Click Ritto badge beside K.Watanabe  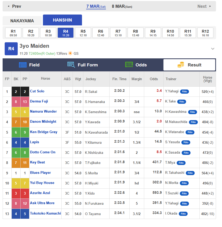pyautogui.click(x=190, y=132)
